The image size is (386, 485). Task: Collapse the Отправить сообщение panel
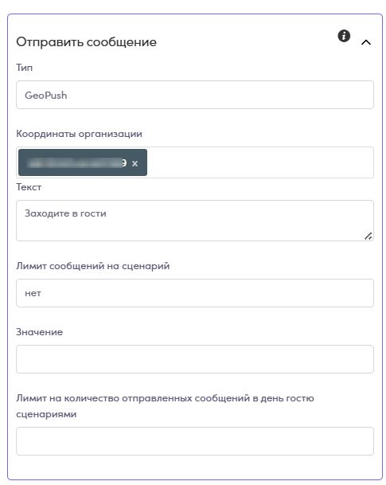(366, 42)
